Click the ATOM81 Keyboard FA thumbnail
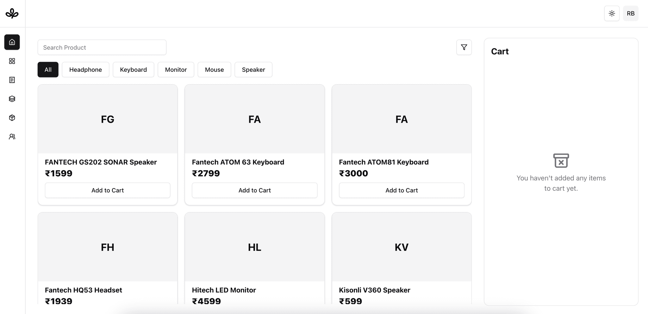 pos(402,119)
